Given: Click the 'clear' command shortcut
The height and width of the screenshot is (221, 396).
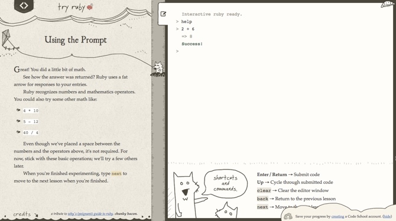Looking at the screenshot, I should coord(264,191).
